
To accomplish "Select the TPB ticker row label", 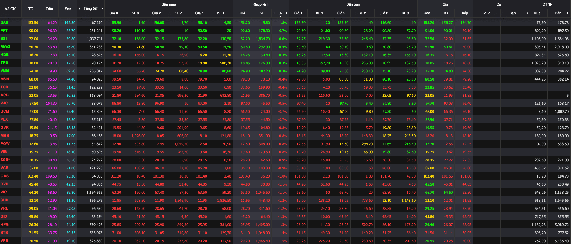I will coord(4,63).
